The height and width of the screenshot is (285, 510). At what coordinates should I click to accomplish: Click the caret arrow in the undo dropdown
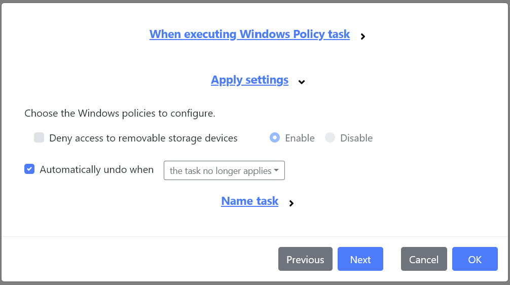(x=276, y=170)
